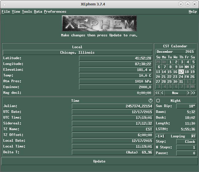
Task: Select December 31 in calendar
Action: point(181,82)
